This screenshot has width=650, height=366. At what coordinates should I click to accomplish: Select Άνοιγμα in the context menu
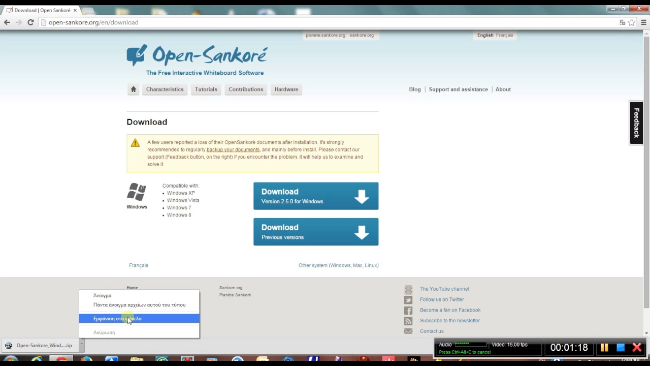[139, 295]
